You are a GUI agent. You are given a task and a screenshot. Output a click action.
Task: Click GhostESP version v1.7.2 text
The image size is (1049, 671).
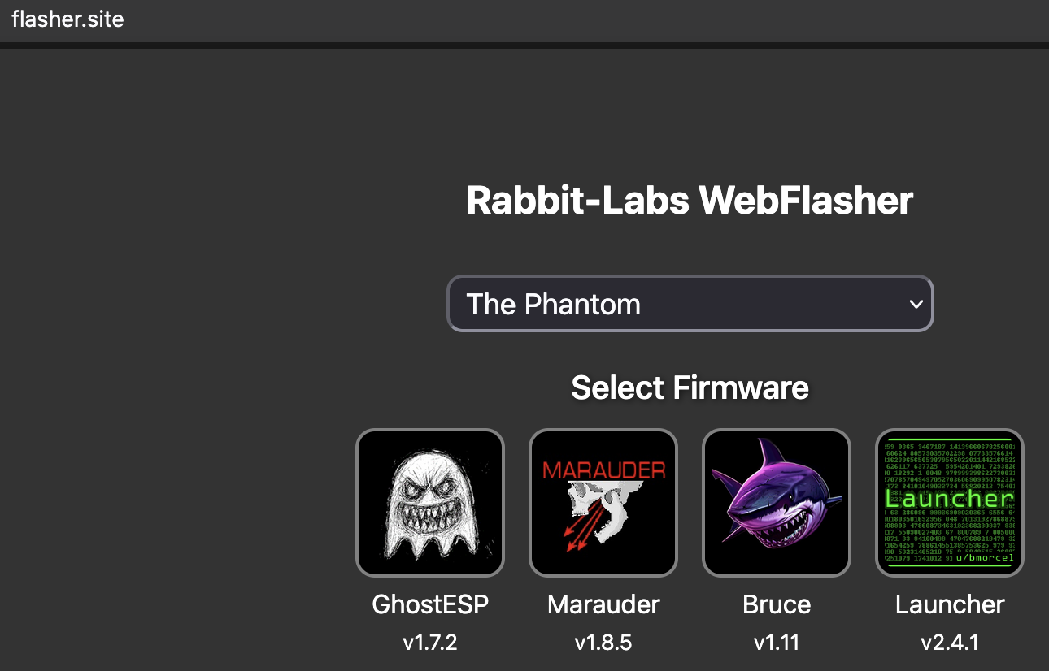click(x=430, y=643)
